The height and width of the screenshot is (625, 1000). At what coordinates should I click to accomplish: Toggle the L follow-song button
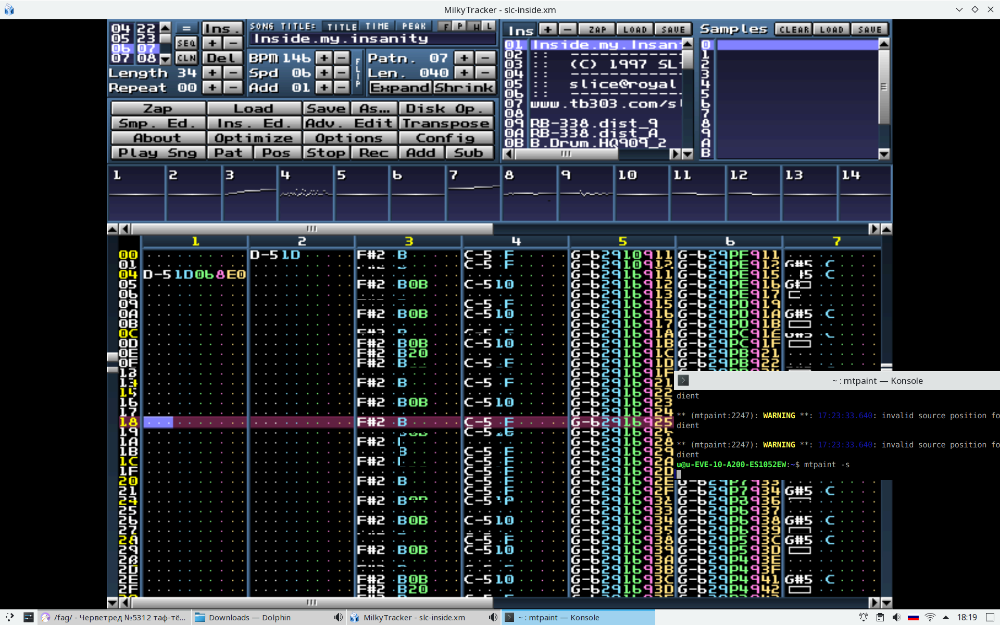pos(489,26)
